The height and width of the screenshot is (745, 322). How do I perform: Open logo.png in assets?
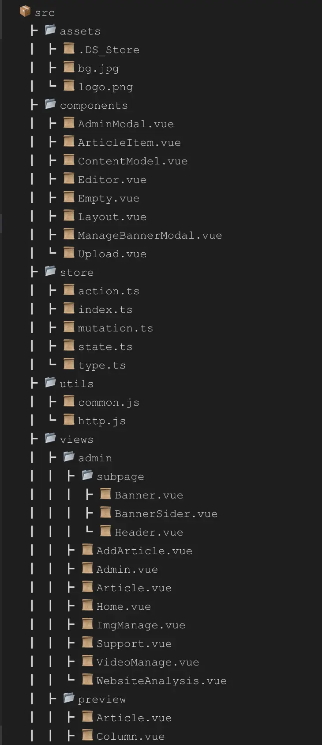[105, 87]
